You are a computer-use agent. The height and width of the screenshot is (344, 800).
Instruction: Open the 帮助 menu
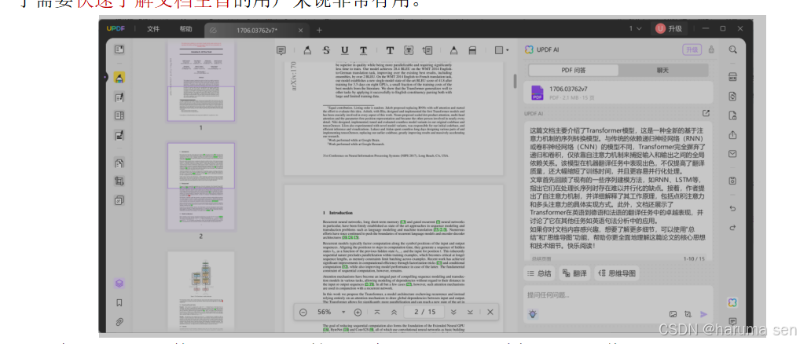(185, 29)
